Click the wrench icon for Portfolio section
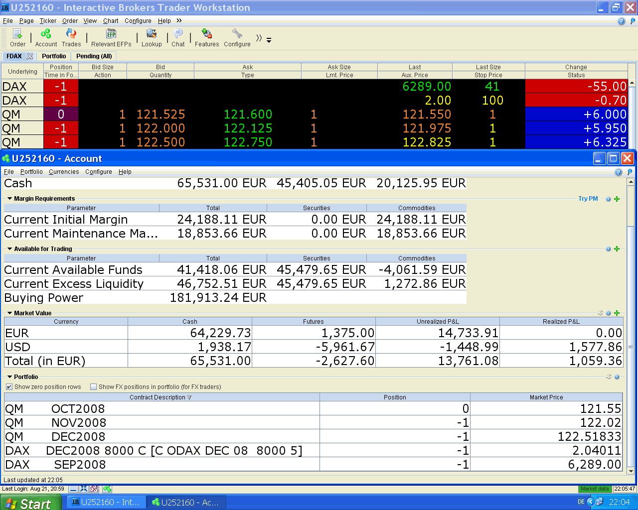The height and width of the screenshot is (510, 638). click(609, 377)
